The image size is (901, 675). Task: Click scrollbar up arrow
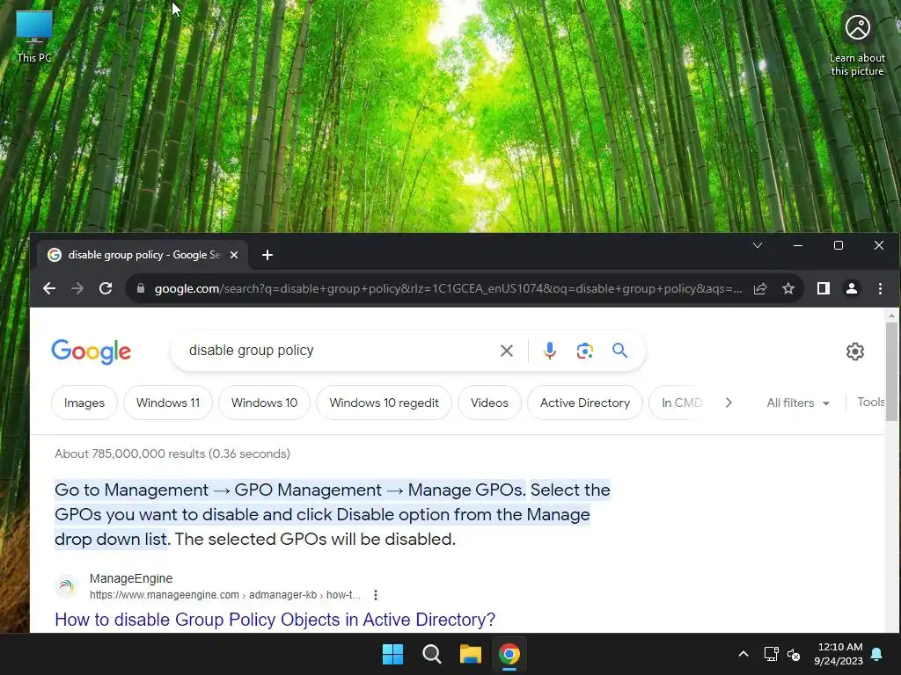(891, 316)
